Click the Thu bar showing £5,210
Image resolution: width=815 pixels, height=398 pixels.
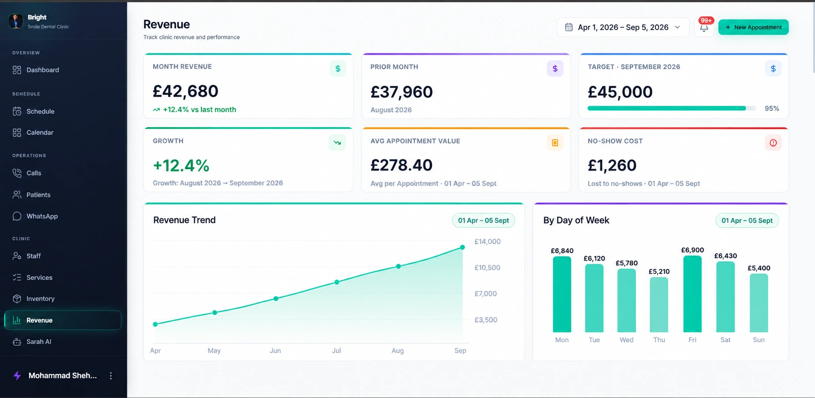(x=659, y=305)
